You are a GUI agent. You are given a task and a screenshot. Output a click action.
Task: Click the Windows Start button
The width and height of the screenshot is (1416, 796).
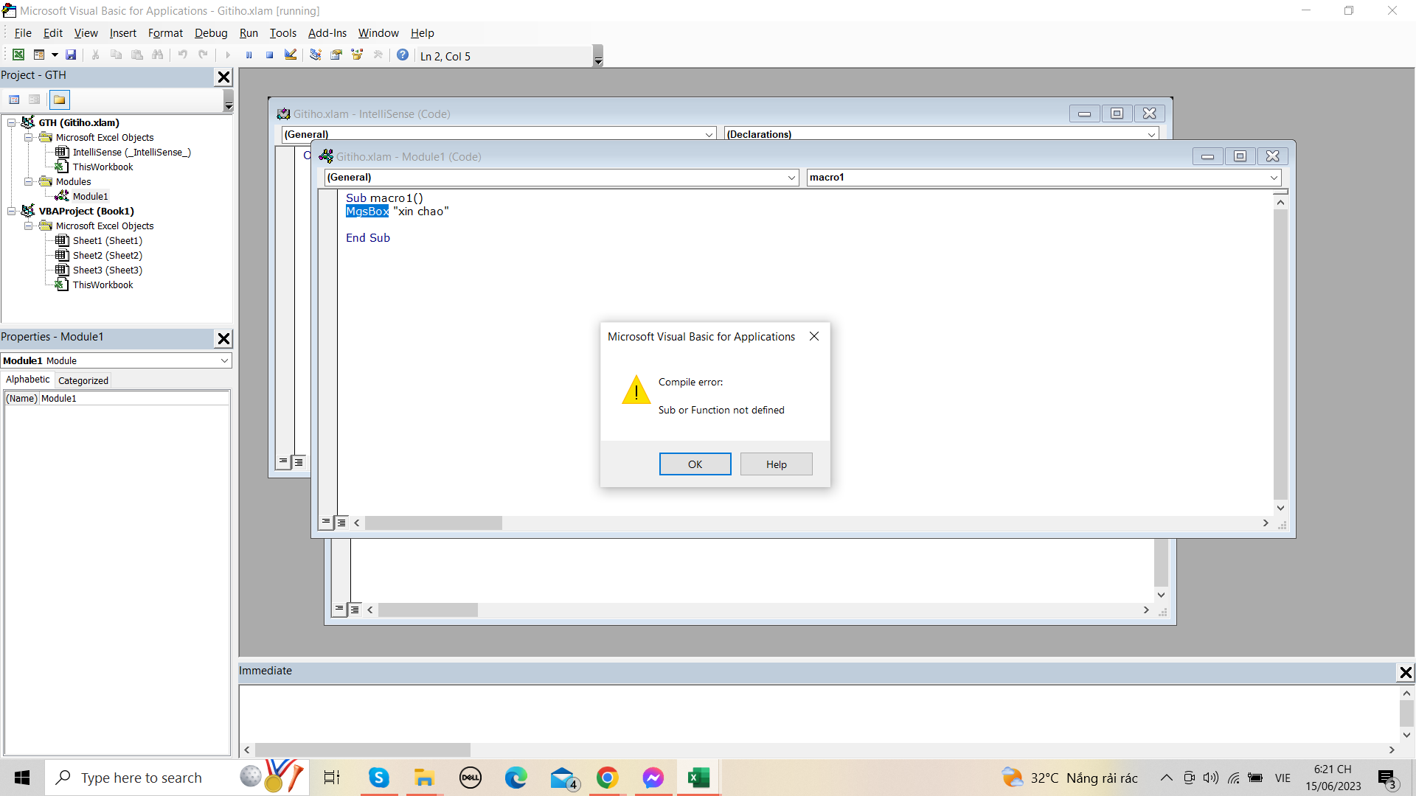coord(22,778)
